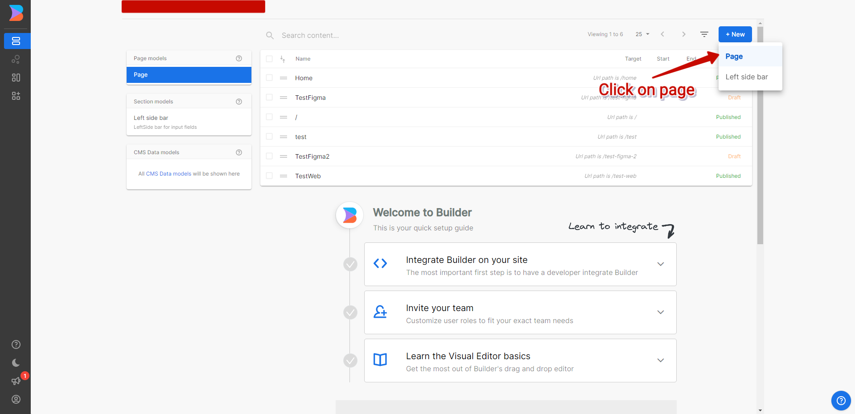
Task: Click CMS Data models help icon
Action: (239, 152)
